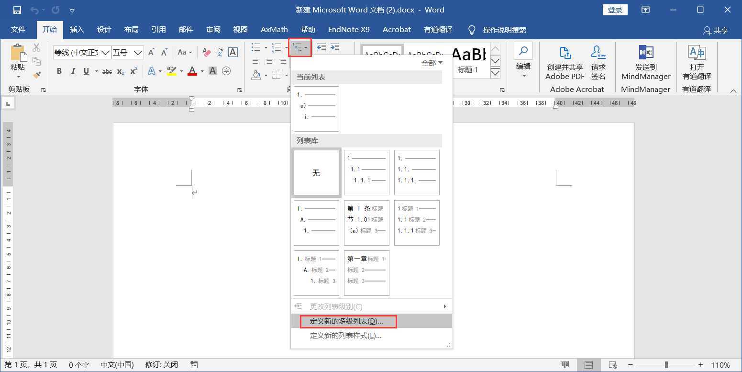Toggle Subscript formatting
The height and width of the screenshot is (372, 742).
tap(121, 71)
